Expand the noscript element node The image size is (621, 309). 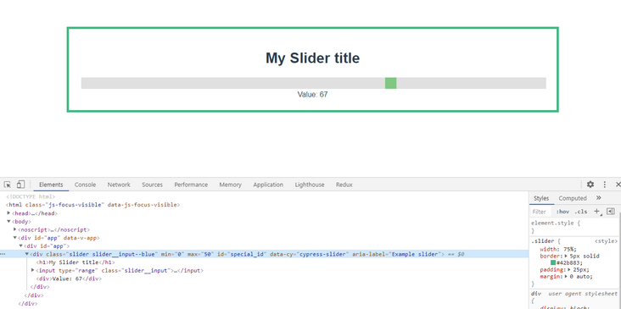(x=15, y=229)
